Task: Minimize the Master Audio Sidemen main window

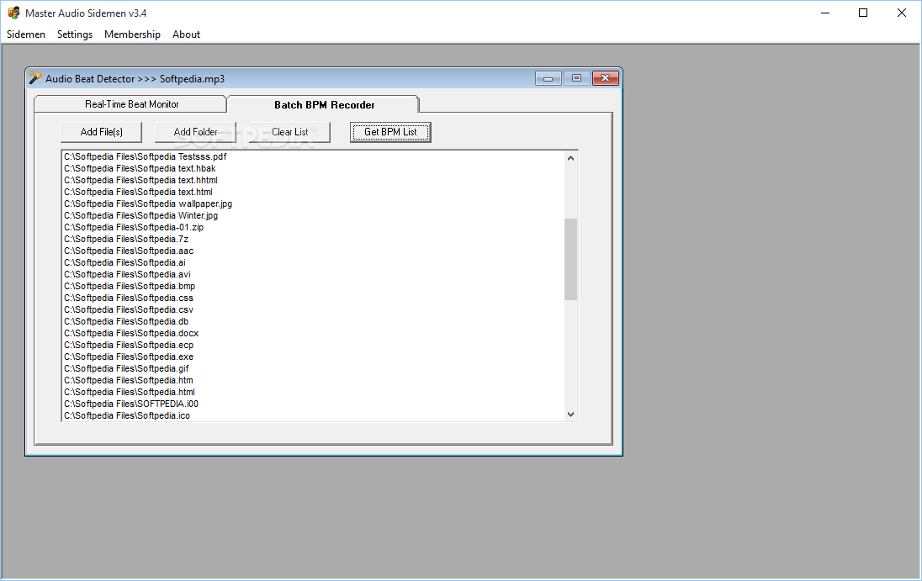Action: [x=825, y=13]
